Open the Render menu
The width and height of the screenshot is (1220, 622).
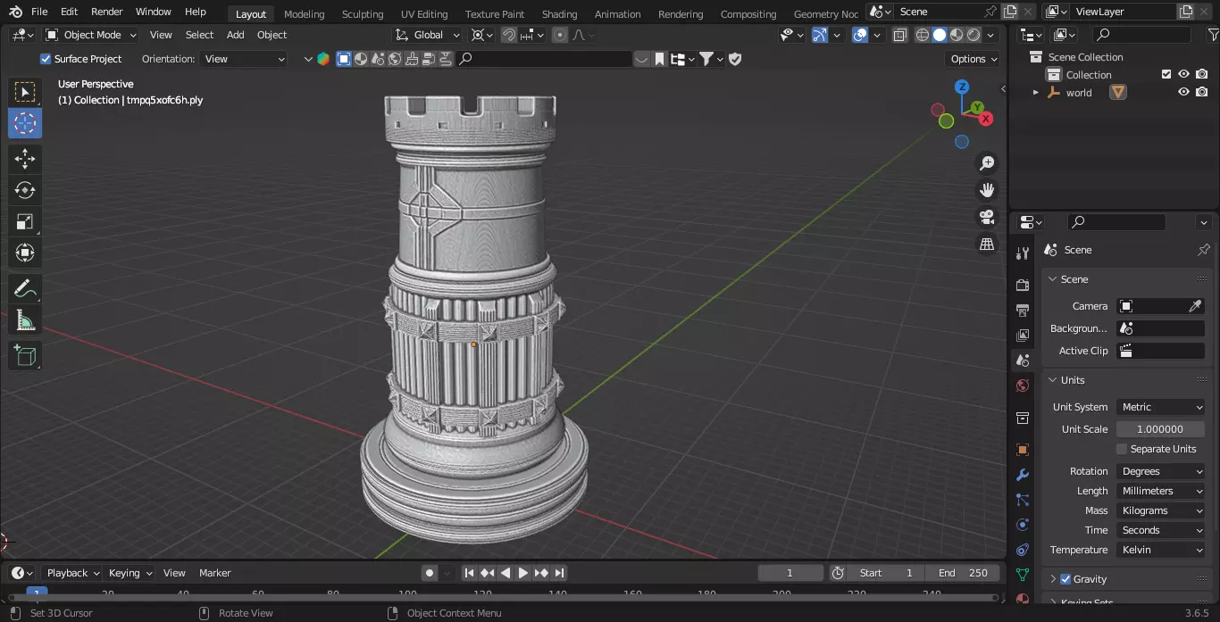(x=107, y=12)
